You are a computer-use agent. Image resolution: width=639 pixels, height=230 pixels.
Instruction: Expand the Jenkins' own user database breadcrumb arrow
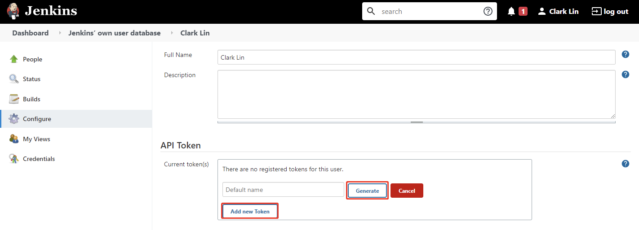coord(171,33)
